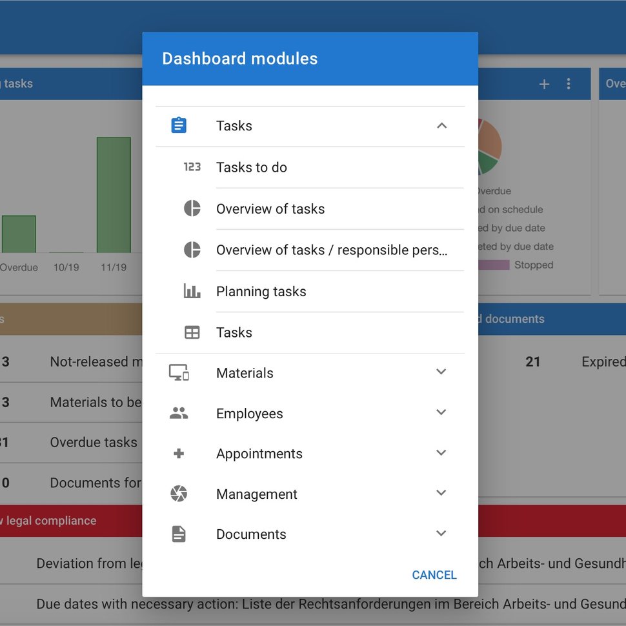Click the Materials devices icon
Image resolution: width=626 pixels, height=626 pixels.
tap(179, 372)
